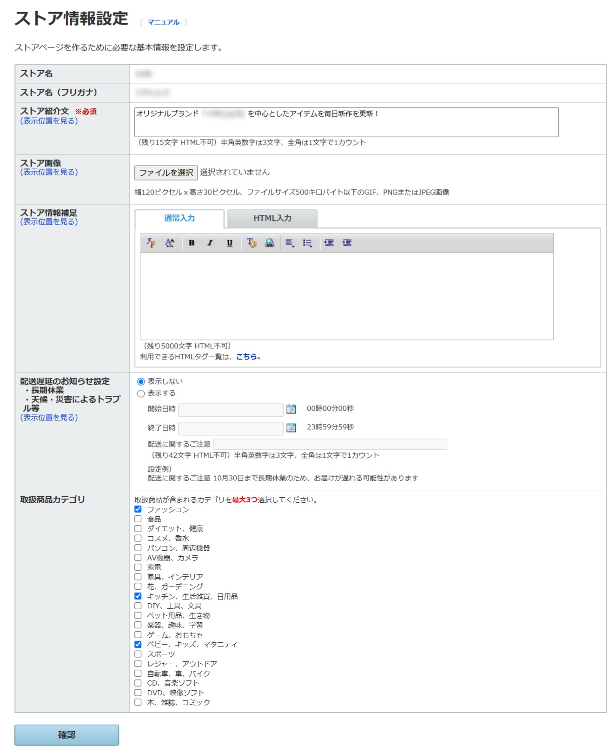Uncheck the ファッション category

[138, 509]
